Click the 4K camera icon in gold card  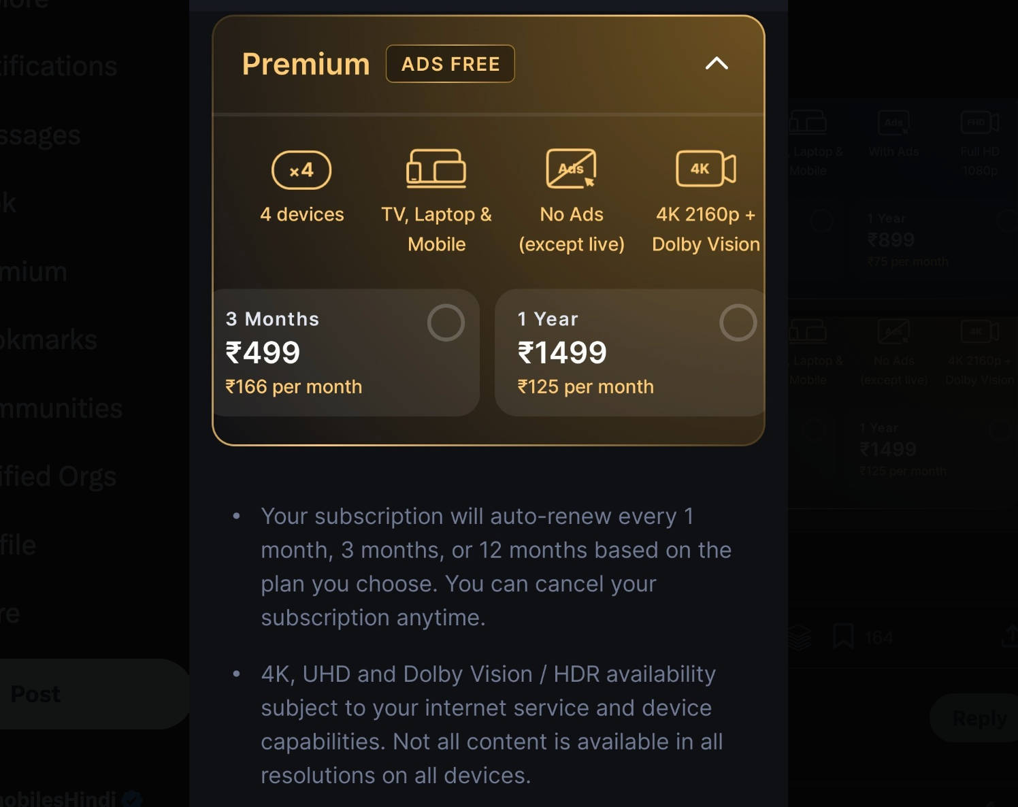[706, 169]
